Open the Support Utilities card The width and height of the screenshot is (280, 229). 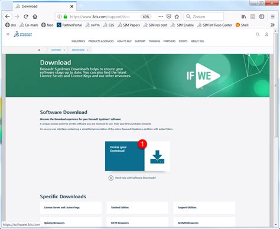click(x=204, y=208)
